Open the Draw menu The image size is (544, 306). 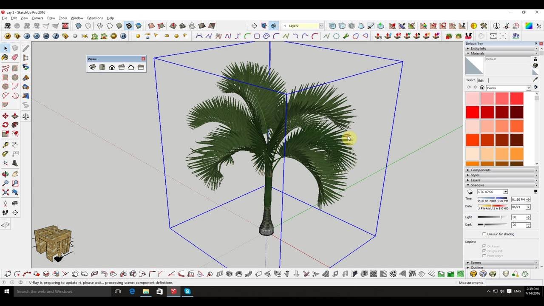coord(51,18)
